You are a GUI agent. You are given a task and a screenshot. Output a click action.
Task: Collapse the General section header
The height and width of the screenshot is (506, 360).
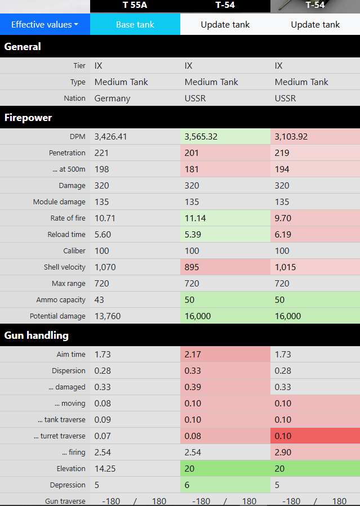pyautogui.click(x=23, y=47)
